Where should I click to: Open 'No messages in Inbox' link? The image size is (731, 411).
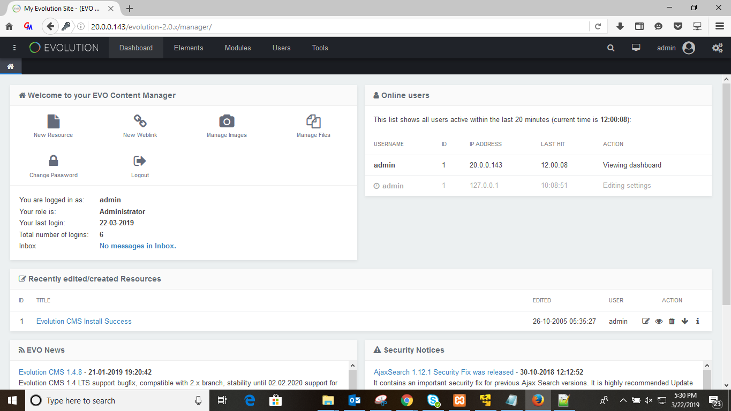point(138,246)
